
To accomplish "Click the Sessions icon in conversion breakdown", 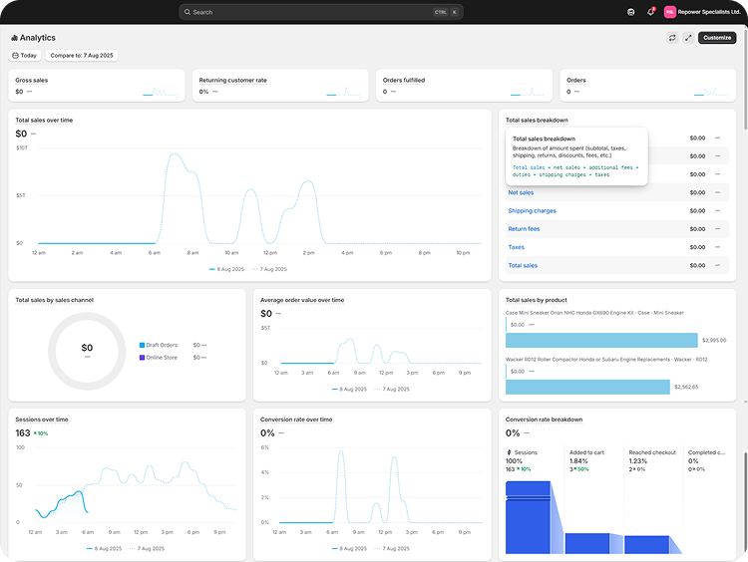I will [x=509, y=452].
